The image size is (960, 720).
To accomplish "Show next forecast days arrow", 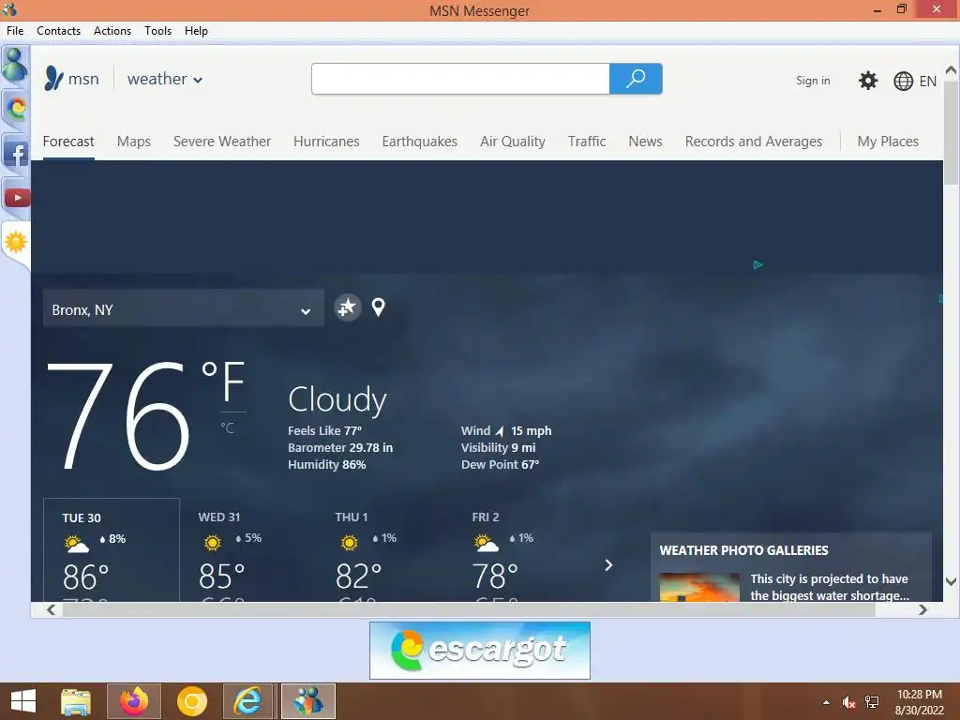I will (607, 565).
